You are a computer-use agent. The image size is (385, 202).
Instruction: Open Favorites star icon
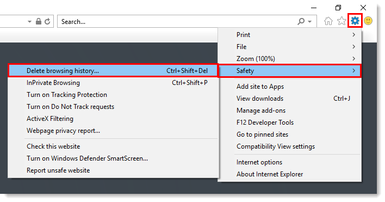click(x=341, y=21)
